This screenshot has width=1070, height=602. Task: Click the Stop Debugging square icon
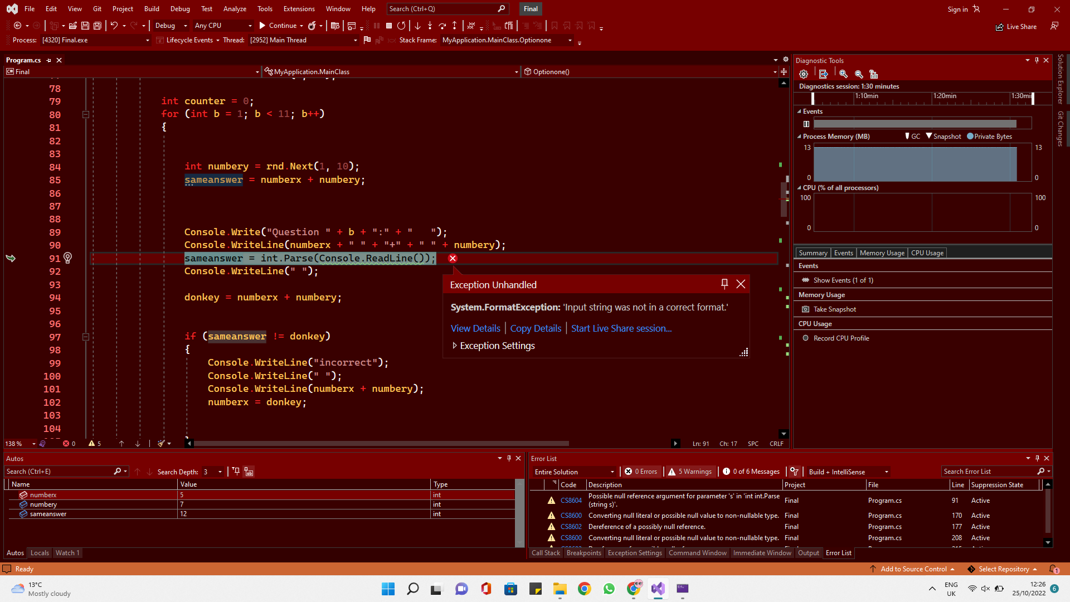(389, 26)
